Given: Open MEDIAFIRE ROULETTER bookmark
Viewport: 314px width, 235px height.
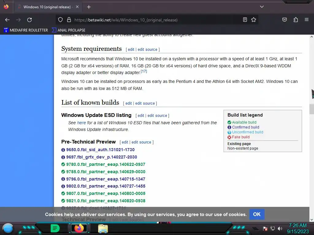Looking at the screenshot, I should 26,30.
